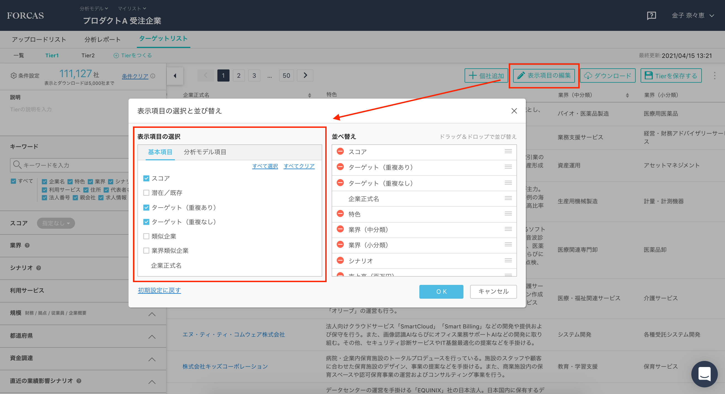This screenshot has height=394, width=725.
Task: Open the chat support bubble icon
Action: [704, 374]
